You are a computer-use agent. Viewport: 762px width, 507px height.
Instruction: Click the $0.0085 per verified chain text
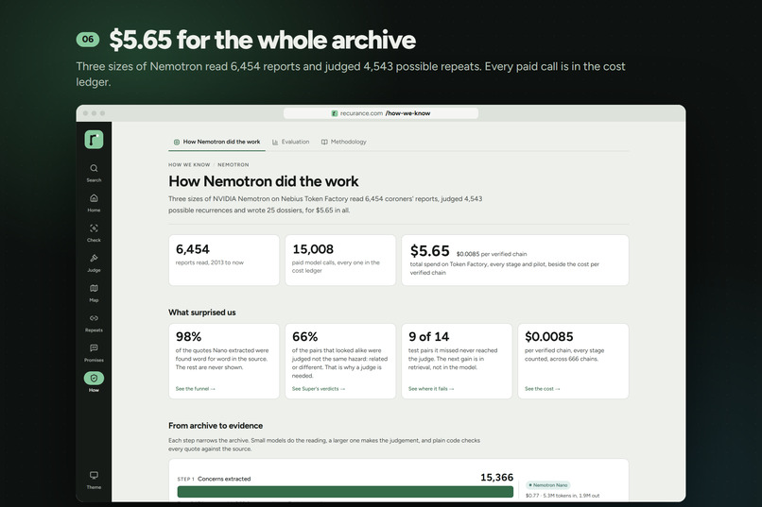pyautogui.click(x=492, y=254)
